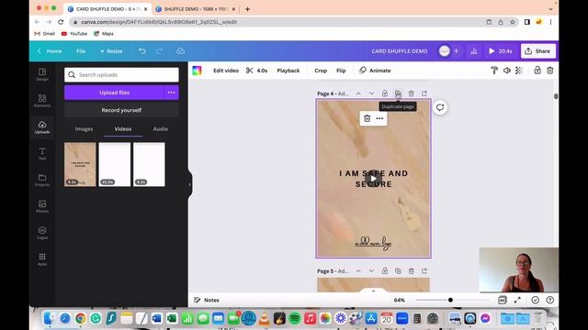Open the Projects panel in sidebar
Viewport: 588px width, 330px height.
42,180
